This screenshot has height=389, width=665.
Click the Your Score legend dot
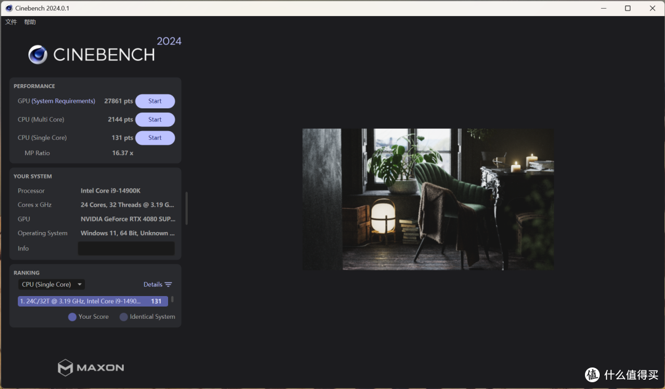(72, 317)
